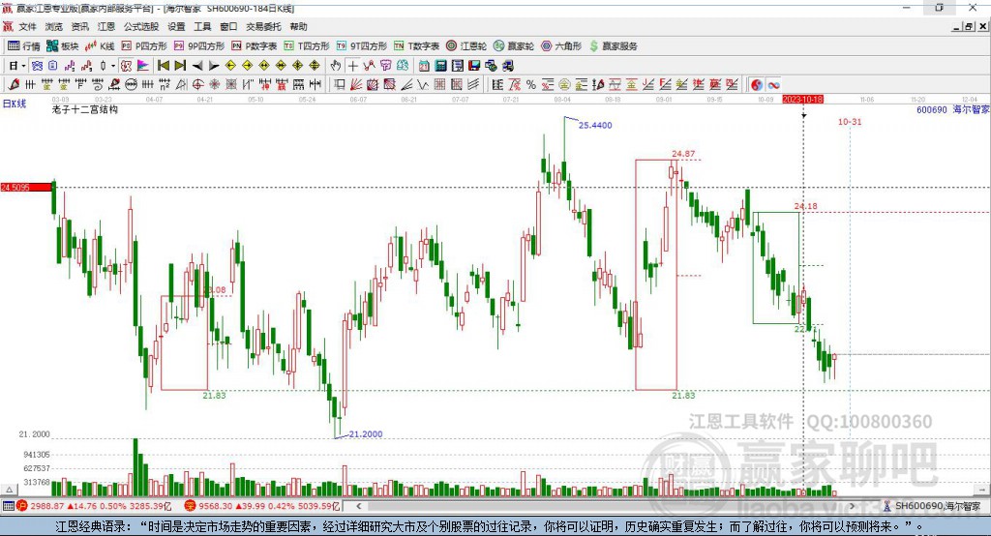The height and width of the screenshot is (536, 991).
Task: Open the 9P四方形 tool
Action: click(x=199, y=46)
